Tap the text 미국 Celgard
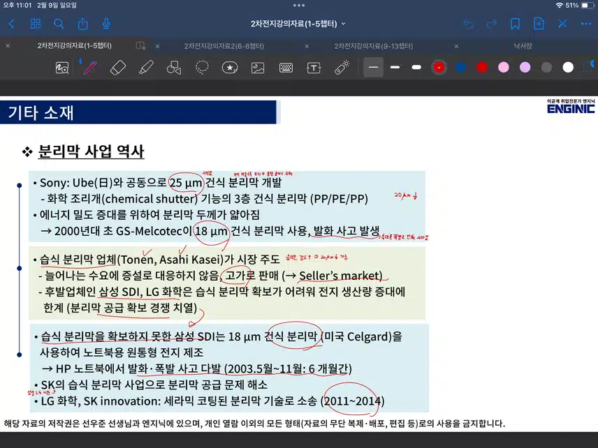Screen dimensions: 598x448 point(358,337)
